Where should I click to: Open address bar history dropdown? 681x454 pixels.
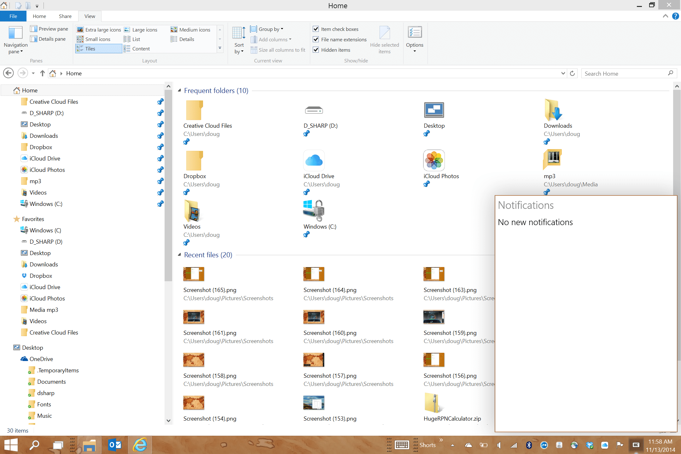[563, 73]
